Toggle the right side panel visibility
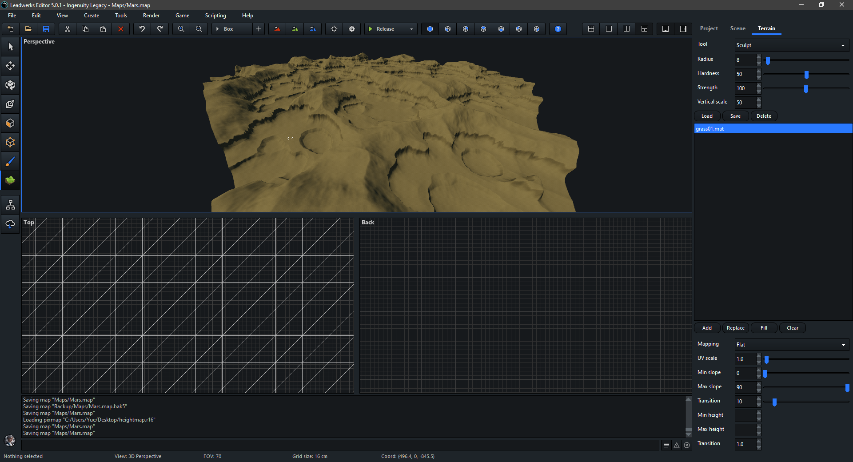This screenshot has height=462, width=853. coord(683,29)
